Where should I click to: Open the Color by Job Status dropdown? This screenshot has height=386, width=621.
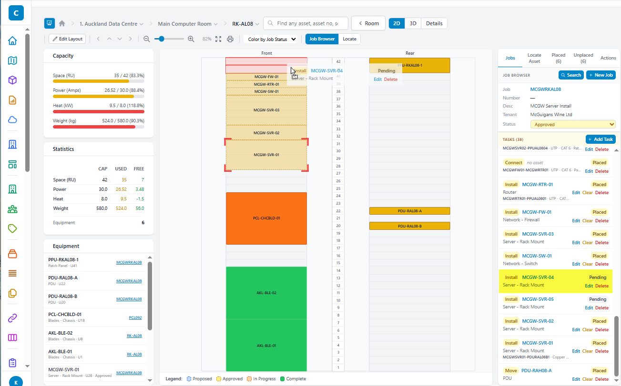coord(271,40)
